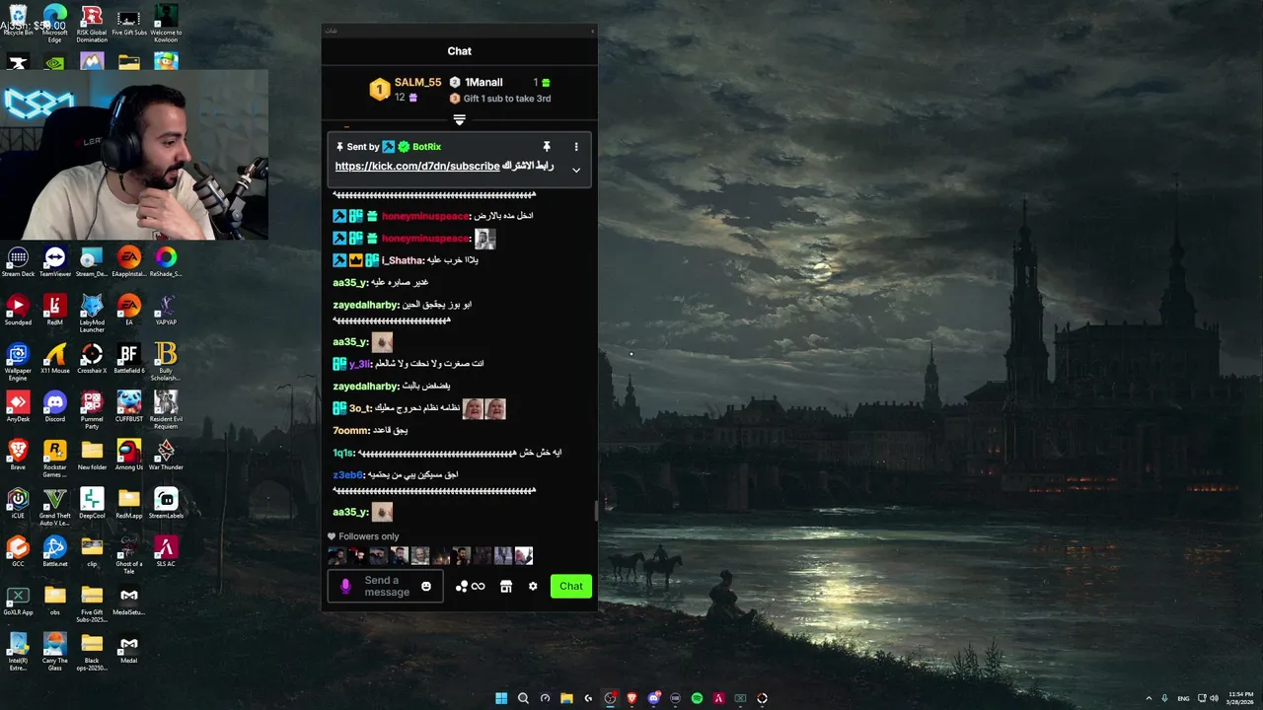Open Stream Deck desktop shortcut
The image size is (1263, 710).
[18, 262]
